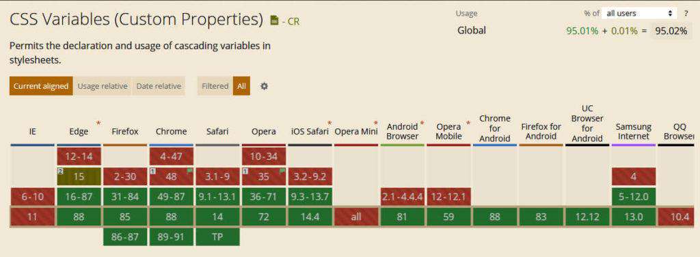Toggle Current aligned view mode
Image resolution: width=700 pixels, height=257 pixels.
[40, 86]
